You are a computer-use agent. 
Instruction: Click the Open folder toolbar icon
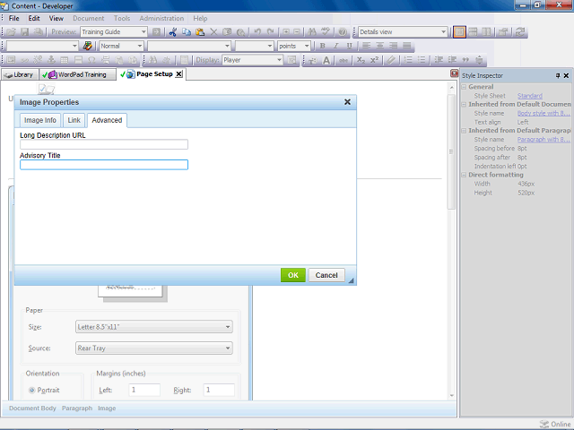11,32
